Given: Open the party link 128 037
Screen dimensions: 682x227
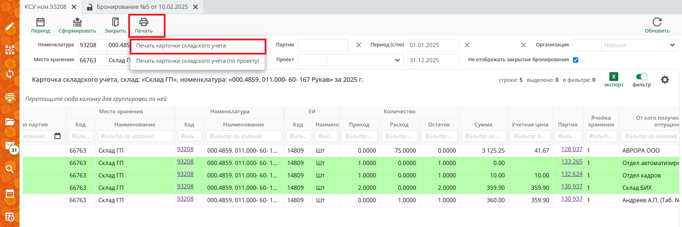Looking at the screenshot, I should point(572,149).
